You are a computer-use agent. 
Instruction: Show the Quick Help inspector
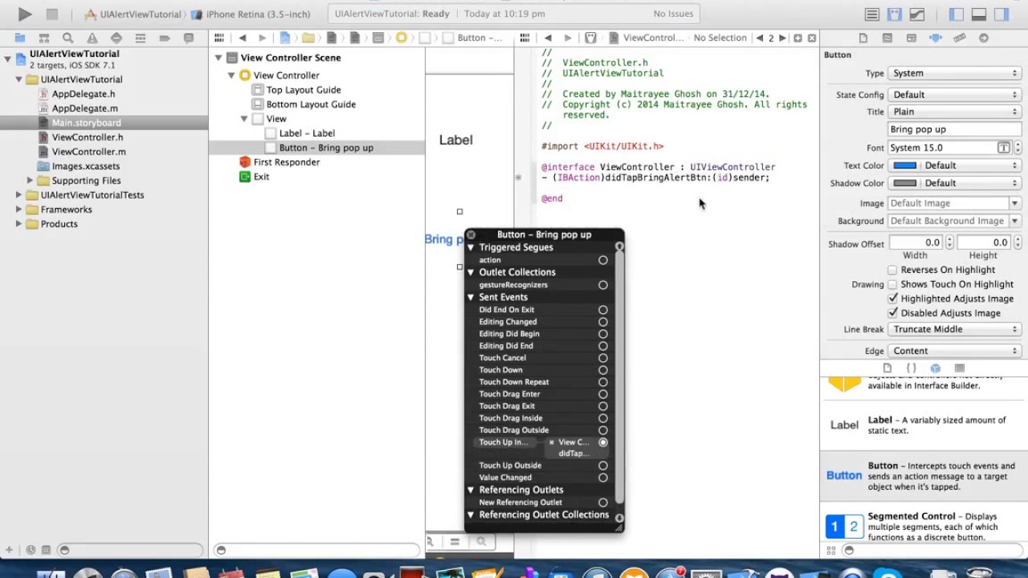pos(887,38)
